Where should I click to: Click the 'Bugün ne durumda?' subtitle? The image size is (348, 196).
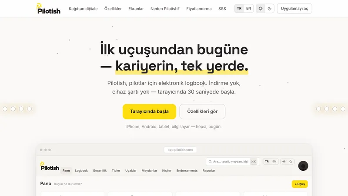[x=68, y=184]
